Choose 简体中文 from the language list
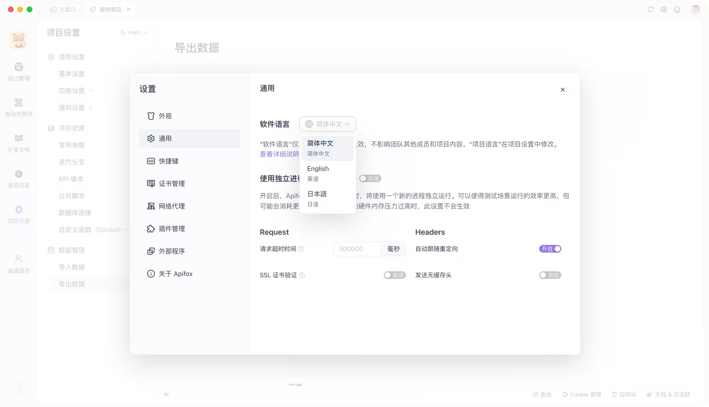Screen dimensions: 709x407 [x=328, y=148]
